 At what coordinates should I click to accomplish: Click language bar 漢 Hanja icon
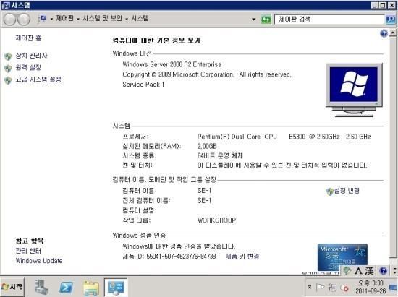[x=370, y=271]
